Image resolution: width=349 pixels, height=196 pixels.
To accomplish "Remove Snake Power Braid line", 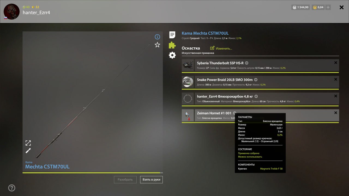I will click(336, 79).
